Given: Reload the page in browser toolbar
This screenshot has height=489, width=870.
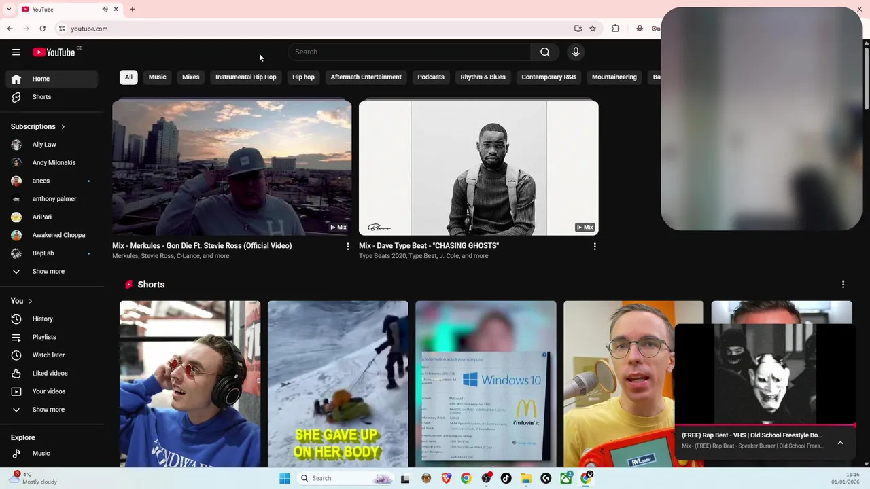Looking at the screenshot, I should tap(42, 29).
